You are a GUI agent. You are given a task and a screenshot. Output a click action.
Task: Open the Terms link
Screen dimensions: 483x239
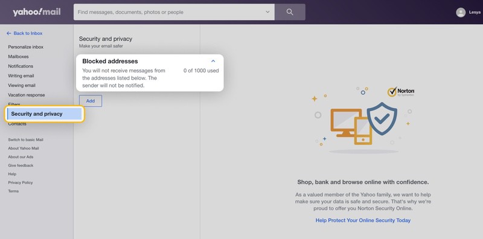coord(13,191)
